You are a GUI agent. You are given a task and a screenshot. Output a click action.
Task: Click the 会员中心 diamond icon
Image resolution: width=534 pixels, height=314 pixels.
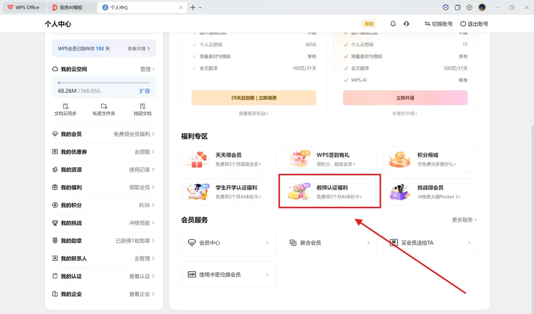pos(192,242)
